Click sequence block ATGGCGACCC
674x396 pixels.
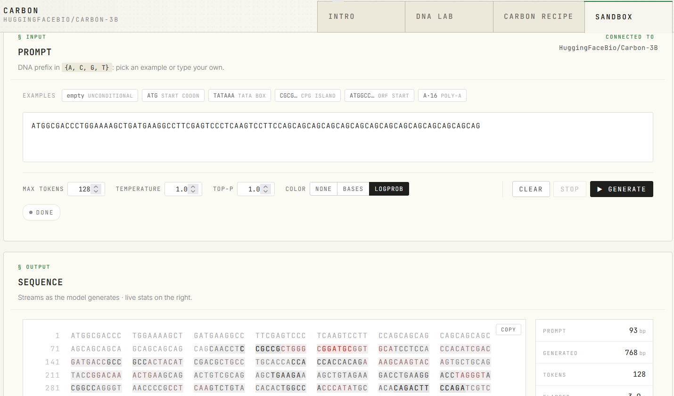coord(96,336)
